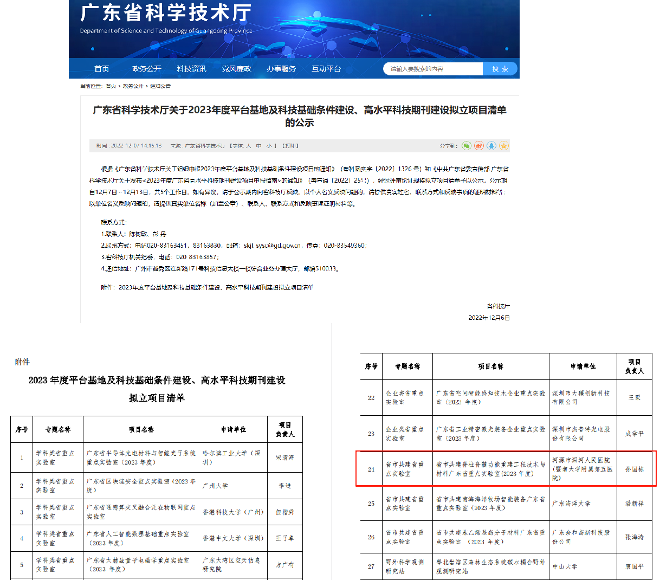Image resolution: width=660 pixels, height=580 pixels.
Task: Open the 办事服务 navigation item
Action: pyautogui.click(x=281, y=69)
